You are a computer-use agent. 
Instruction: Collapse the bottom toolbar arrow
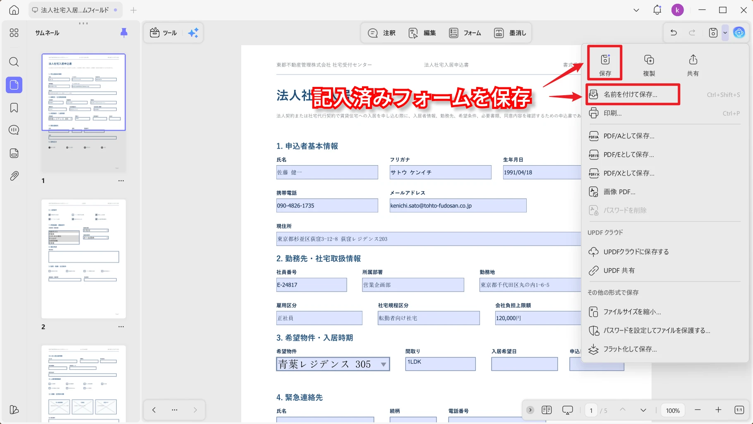coord(530,410)
